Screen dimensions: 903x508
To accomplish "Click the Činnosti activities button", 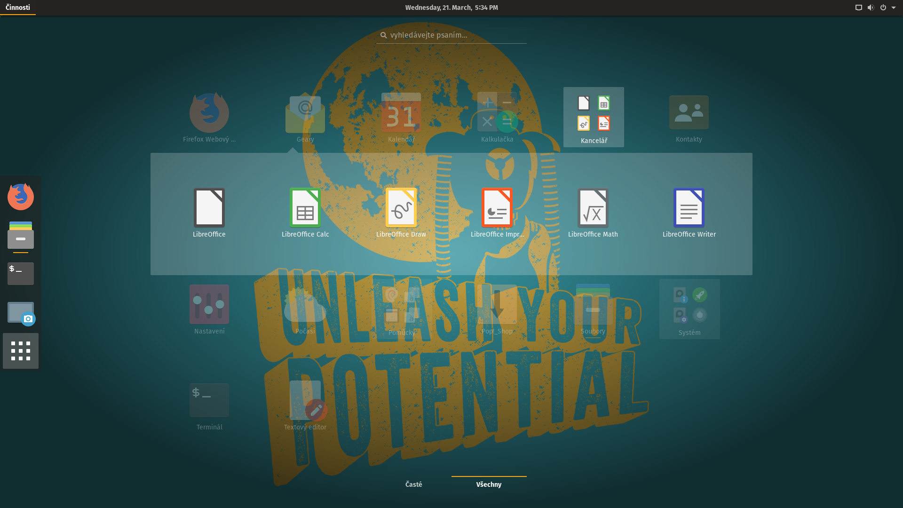I will click(x=18, y=8).
